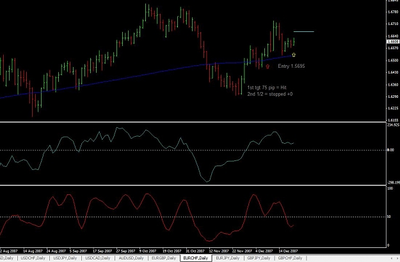
Task: Click the -298.199 indicator scale value
Action: coord(394,183)
